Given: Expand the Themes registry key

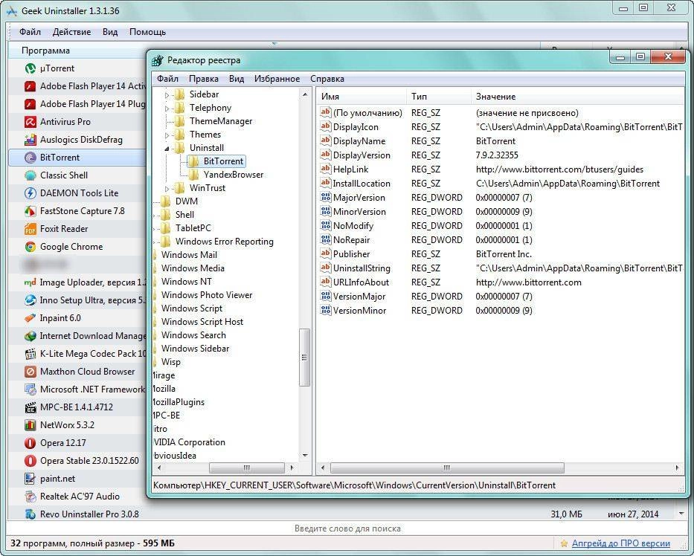Looking at the screenshot, I should tap(167, 135).
